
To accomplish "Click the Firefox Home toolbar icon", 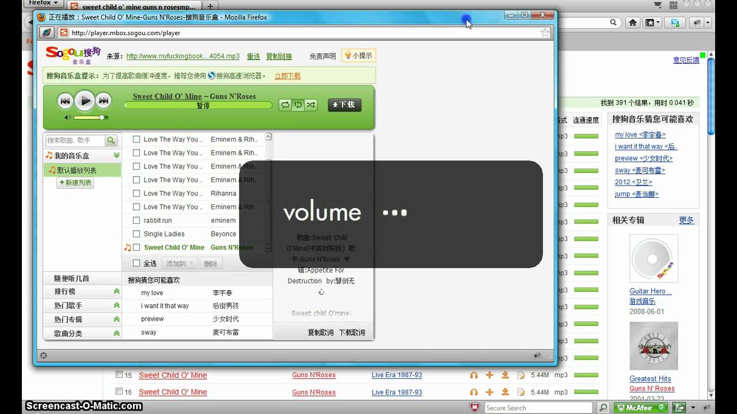I will point(633,23).
